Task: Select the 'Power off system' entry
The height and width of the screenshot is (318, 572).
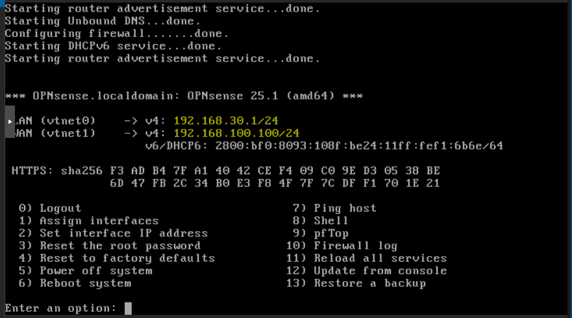Action: click(95, 271)
